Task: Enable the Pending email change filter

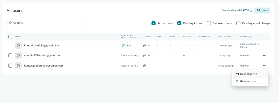Action: click(x=239, y=23)
